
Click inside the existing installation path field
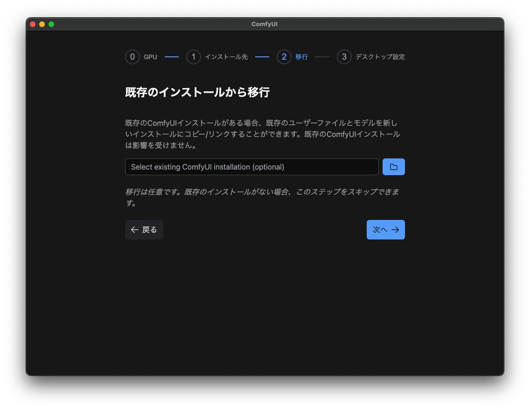251,166
